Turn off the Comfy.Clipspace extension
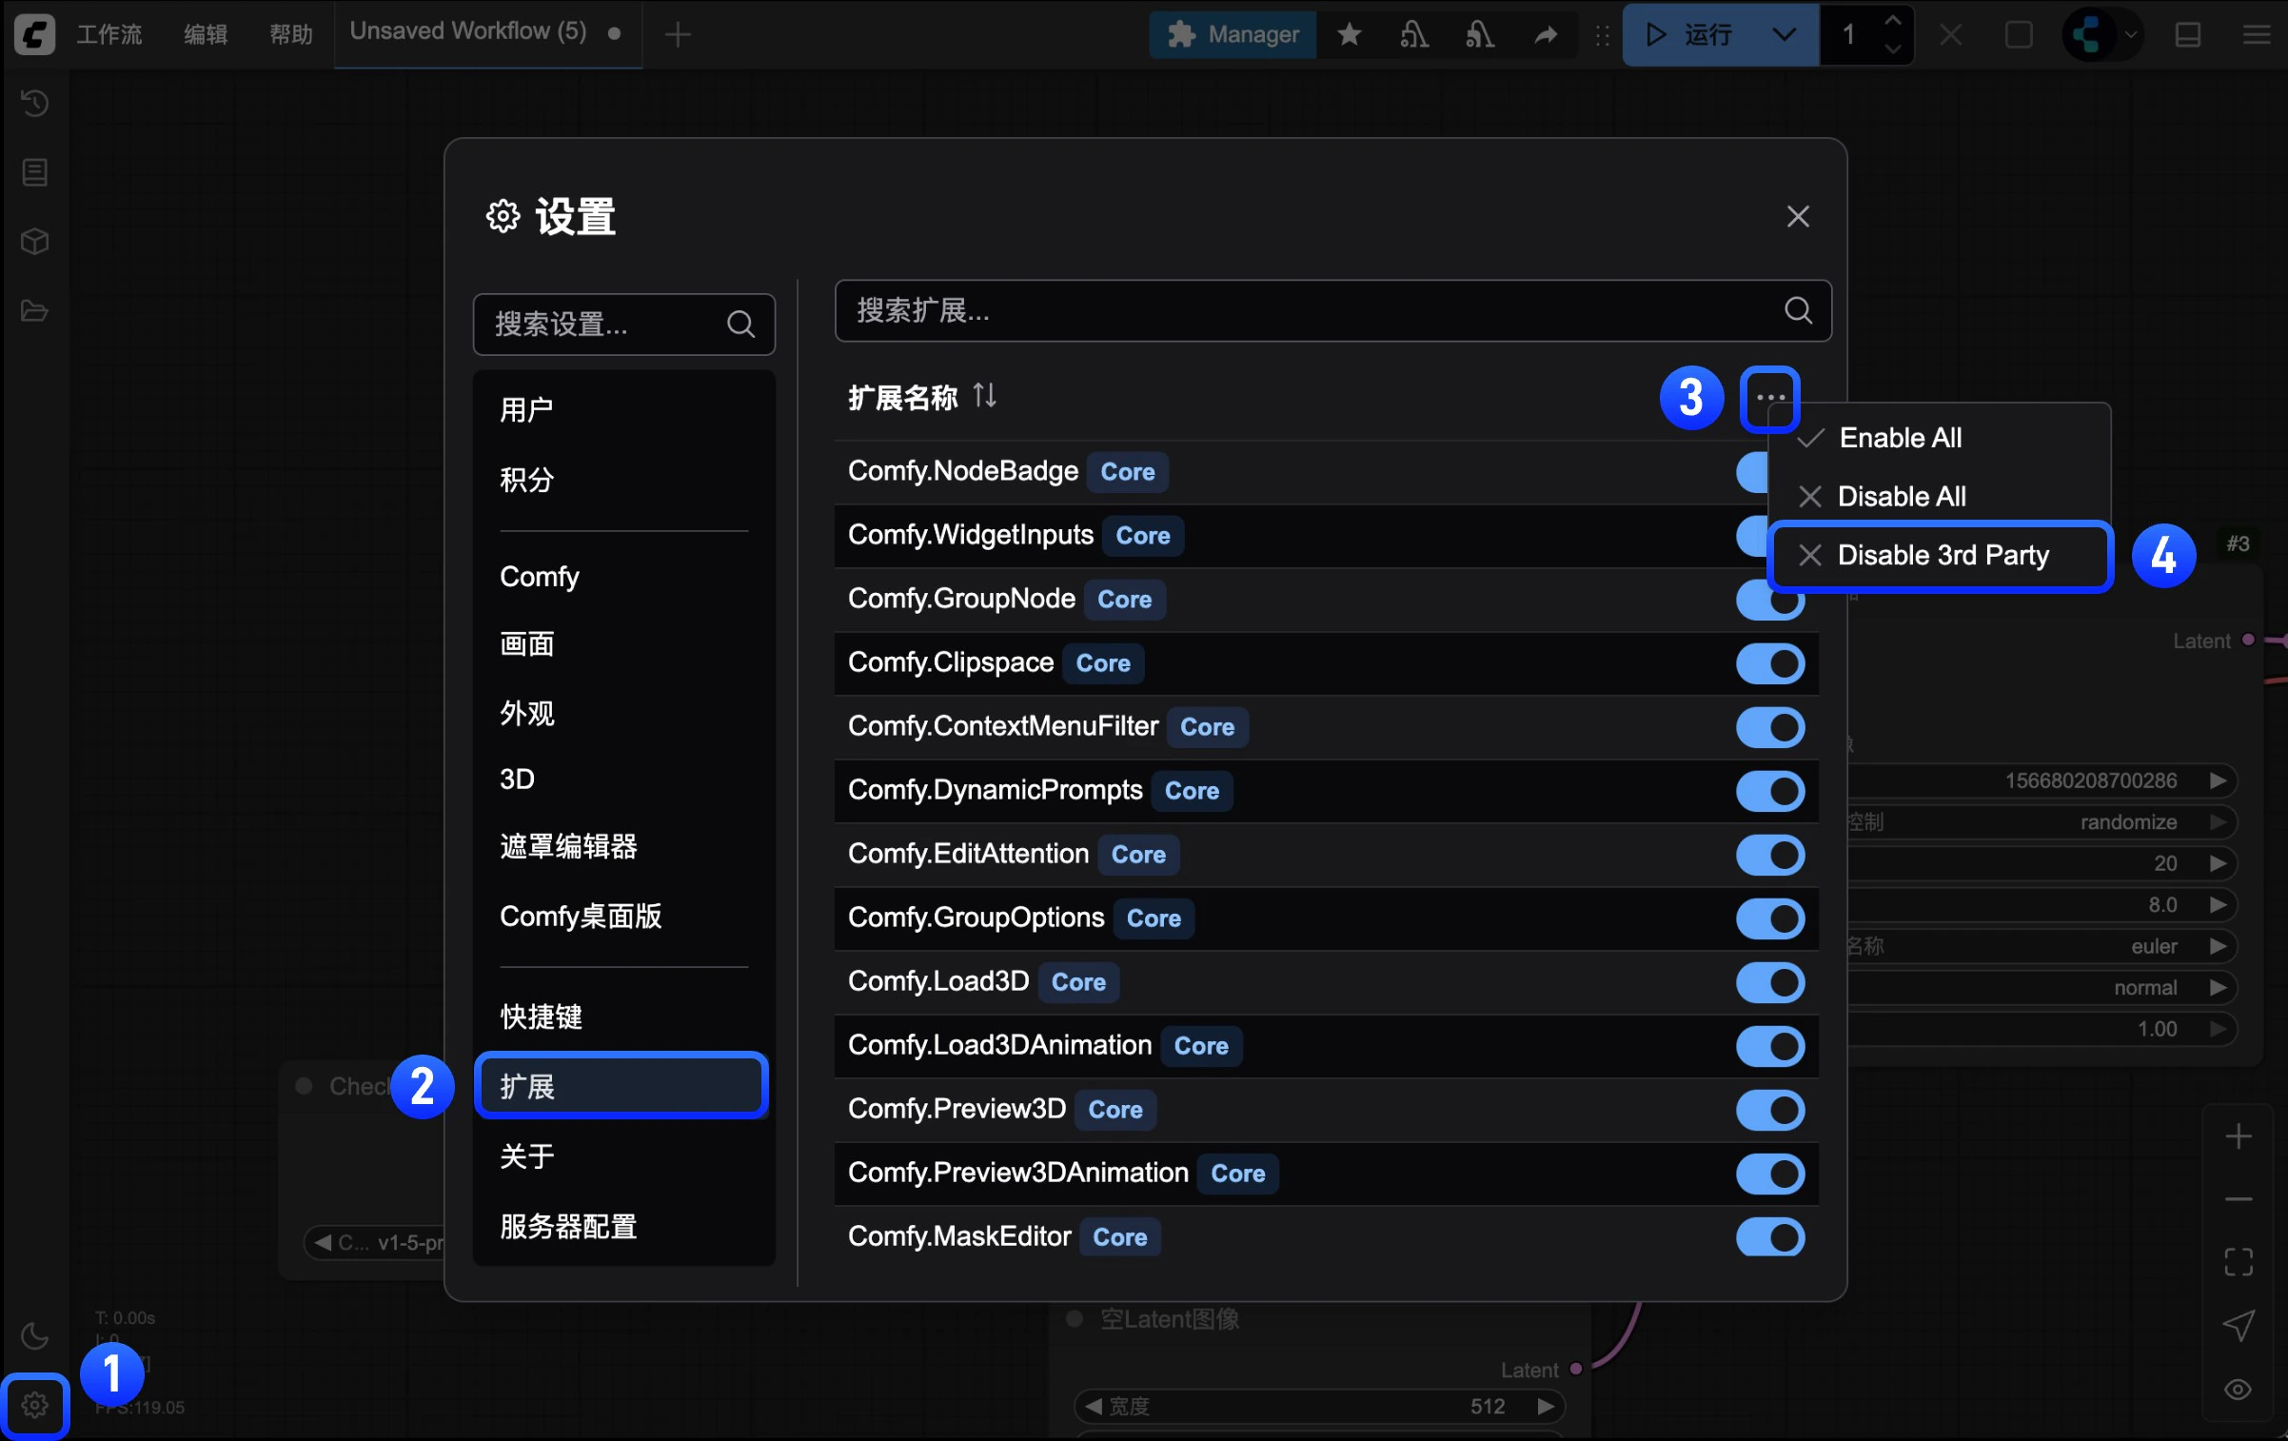This screenshot has width=2288, height=1441. 1770,663
